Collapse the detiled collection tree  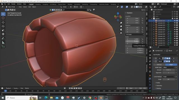point(152,19)
